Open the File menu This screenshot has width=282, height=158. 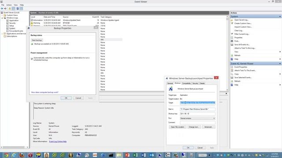pyautogui.click(x=3, y=5)
